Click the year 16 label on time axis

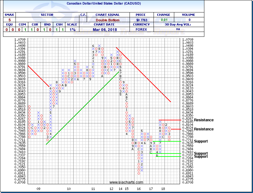139,189
